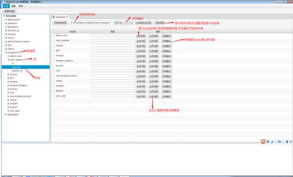Check the module table checkbox
293x177 pixels.
[x=53, y=56]
